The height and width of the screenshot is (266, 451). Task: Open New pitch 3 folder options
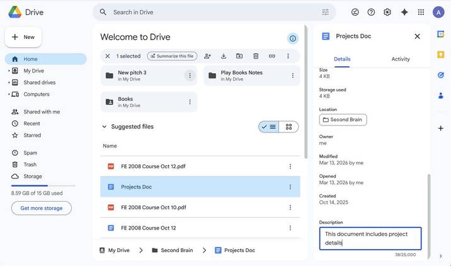(190, 76)
